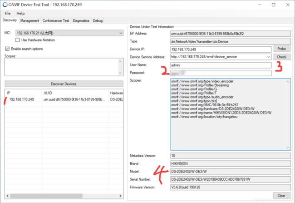Screen dimensions: 295x203
Task: Minimize the ONVIF Device Test Tool window
Action: pyautogui.click(x=260, y=5)
